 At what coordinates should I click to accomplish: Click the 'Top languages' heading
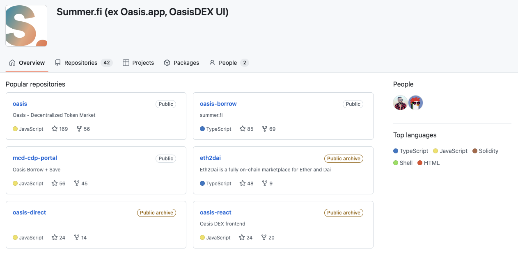415,135
